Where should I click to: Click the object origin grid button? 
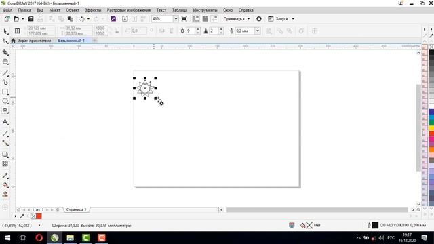click(18, 30)
